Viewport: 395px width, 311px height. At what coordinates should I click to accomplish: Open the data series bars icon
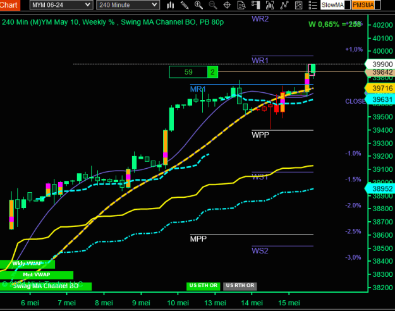click(x=270, y=5)
